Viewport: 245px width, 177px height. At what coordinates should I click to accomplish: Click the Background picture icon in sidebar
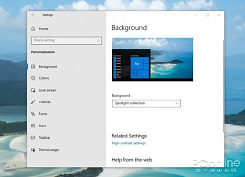[x=33, y=66]
